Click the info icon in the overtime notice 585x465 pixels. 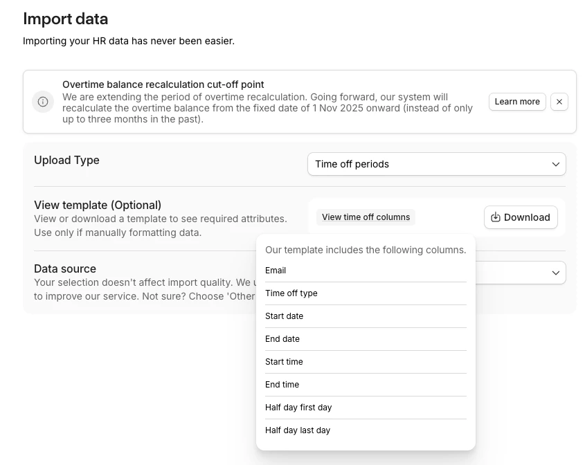[x=43, y=102]
